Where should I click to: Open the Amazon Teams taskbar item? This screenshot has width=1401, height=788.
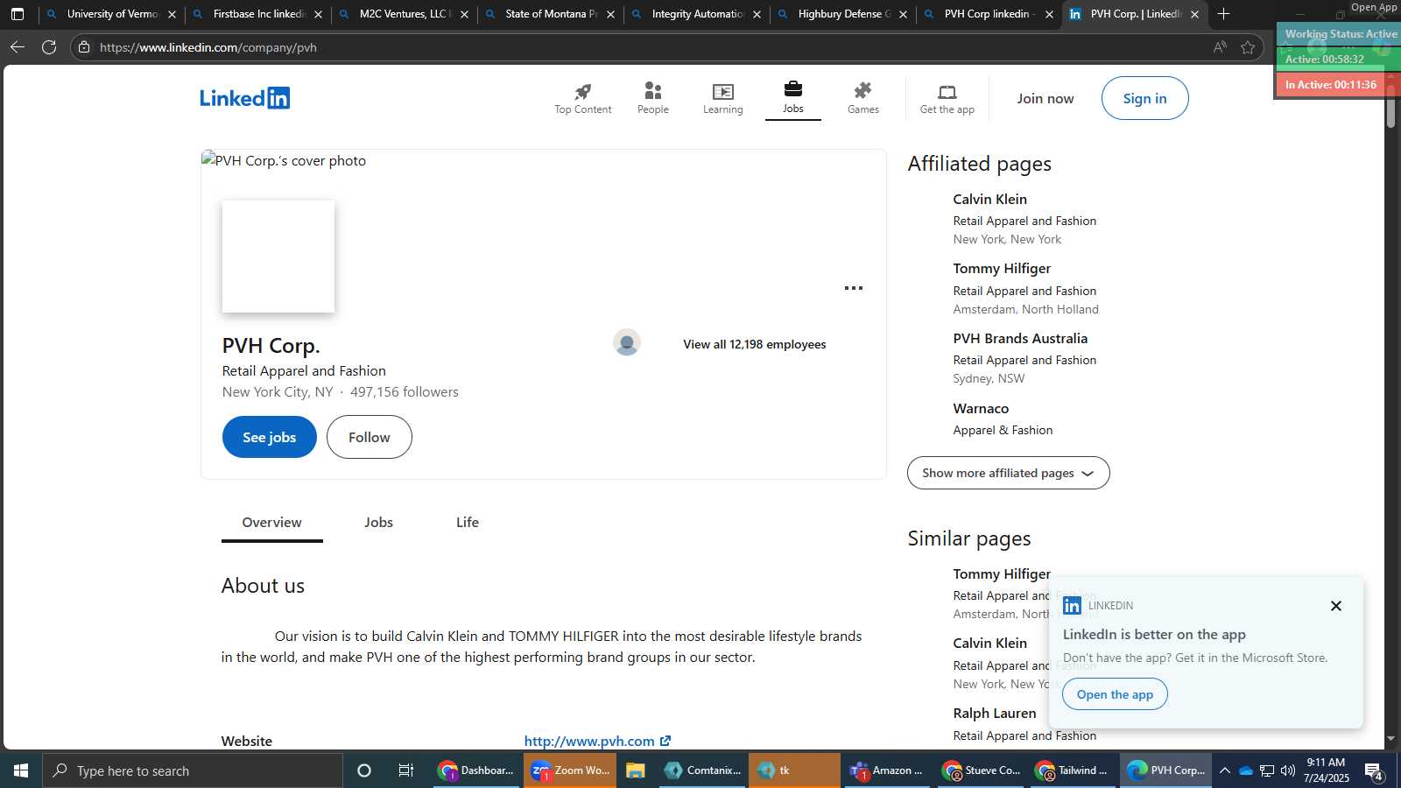click(886, 770)
